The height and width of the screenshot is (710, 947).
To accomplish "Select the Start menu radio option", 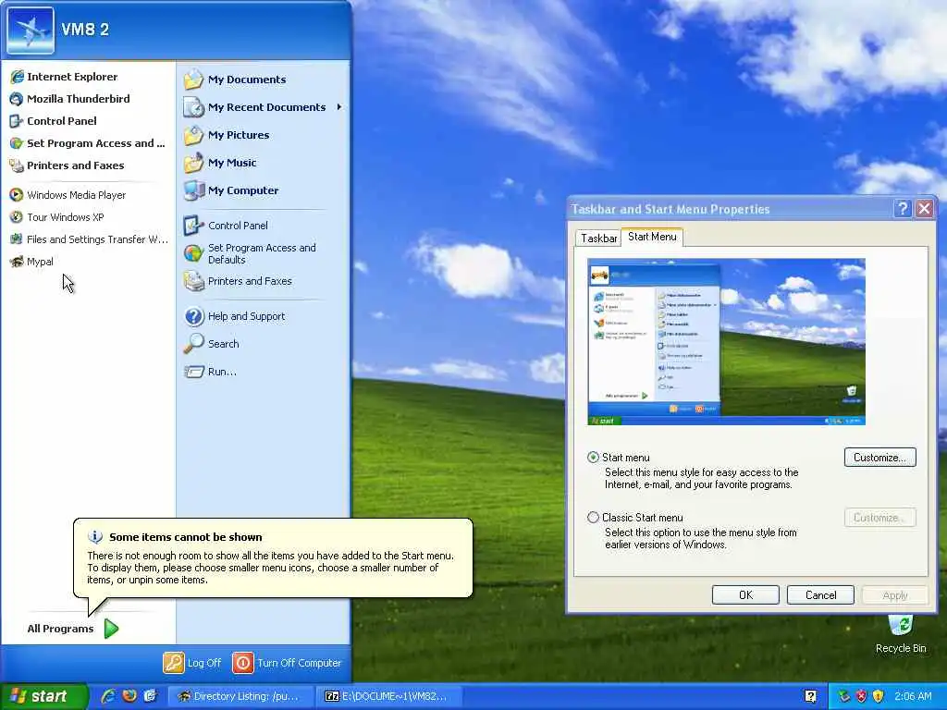I will pos(593,458).
